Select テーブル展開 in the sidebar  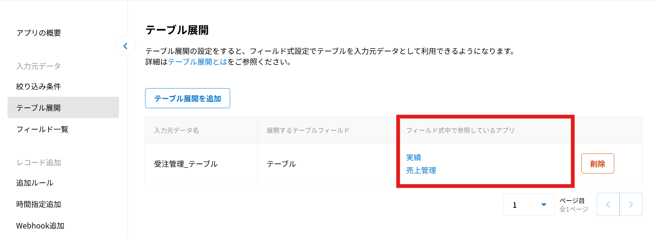(x=39, y=108)
